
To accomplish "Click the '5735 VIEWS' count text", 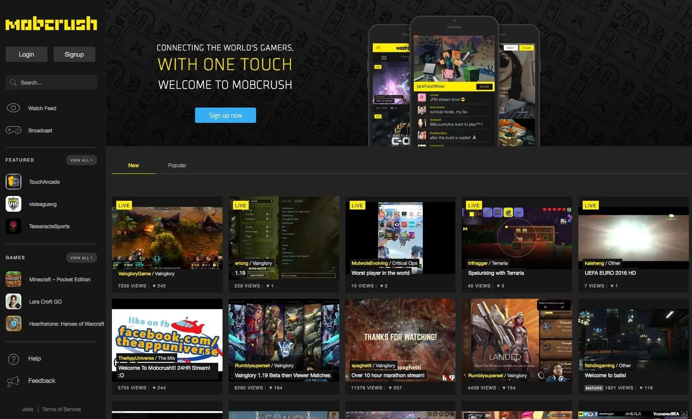I will pos(132,388).
